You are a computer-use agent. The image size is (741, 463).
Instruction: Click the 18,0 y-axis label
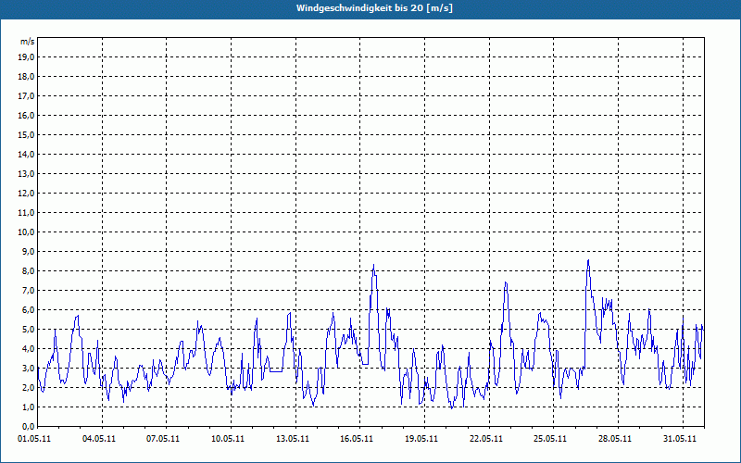tap(26, 77)
